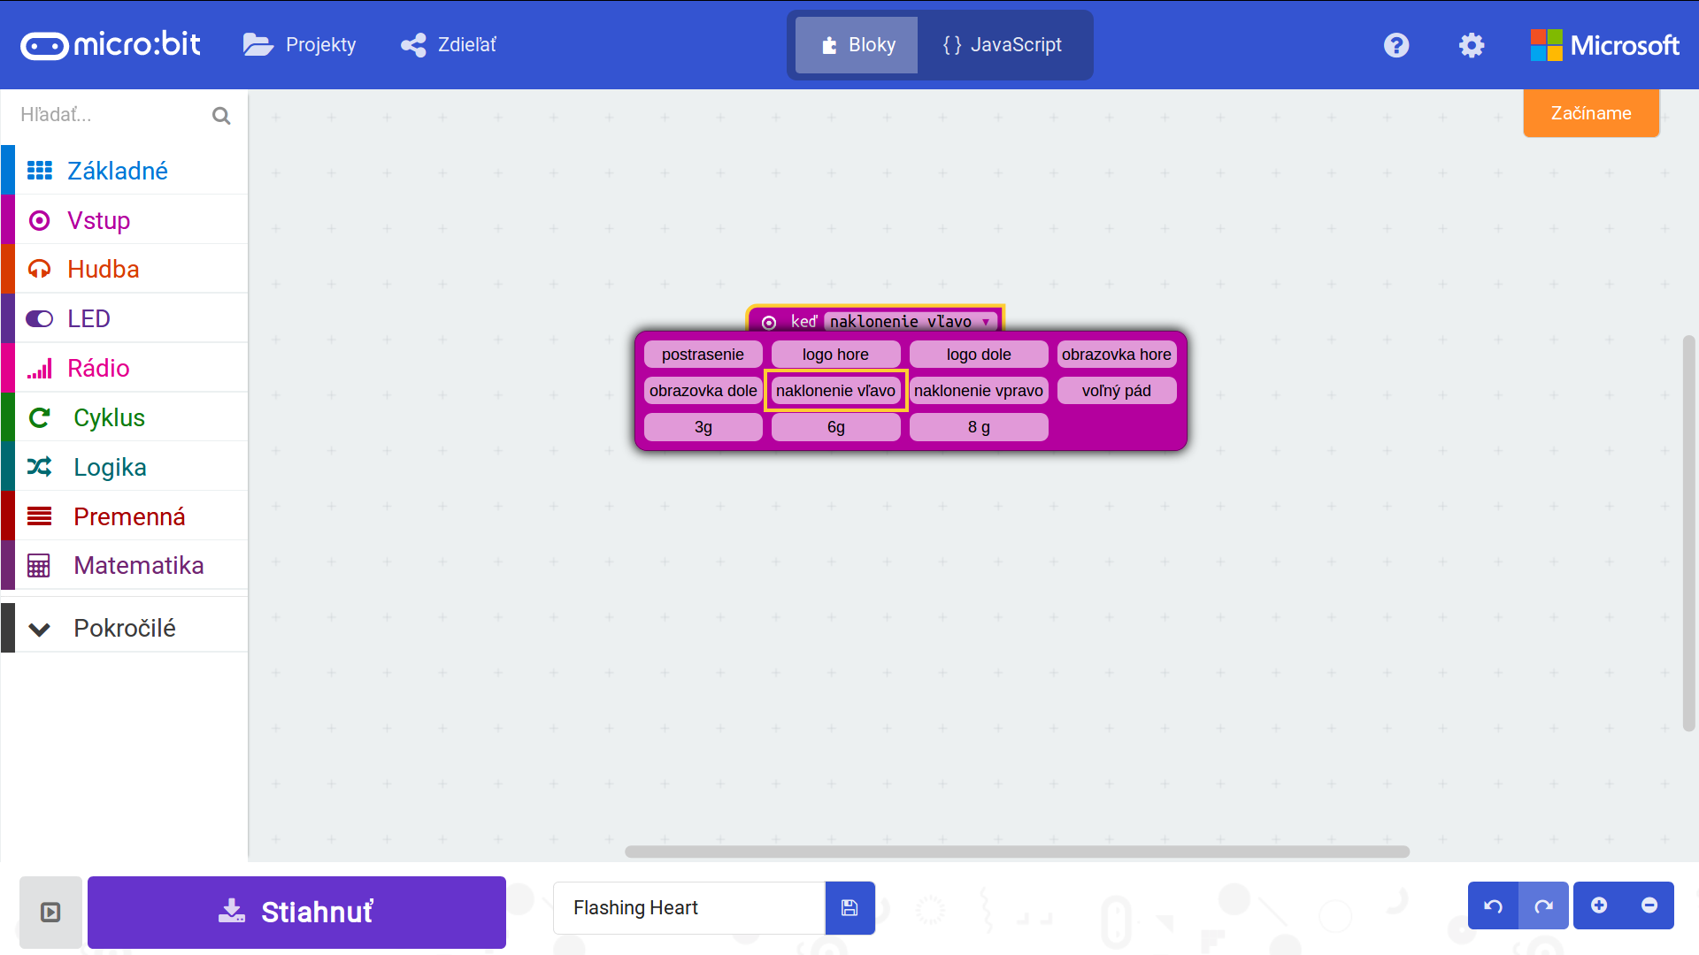Expand the Pokročilé category
This screenshot has width=1699, height=955.
pos(124,628)
